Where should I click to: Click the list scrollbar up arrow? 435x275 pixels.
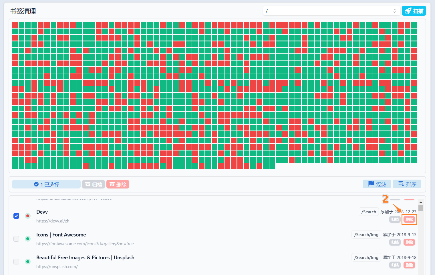pyautogui.click(x=421, y=202)
